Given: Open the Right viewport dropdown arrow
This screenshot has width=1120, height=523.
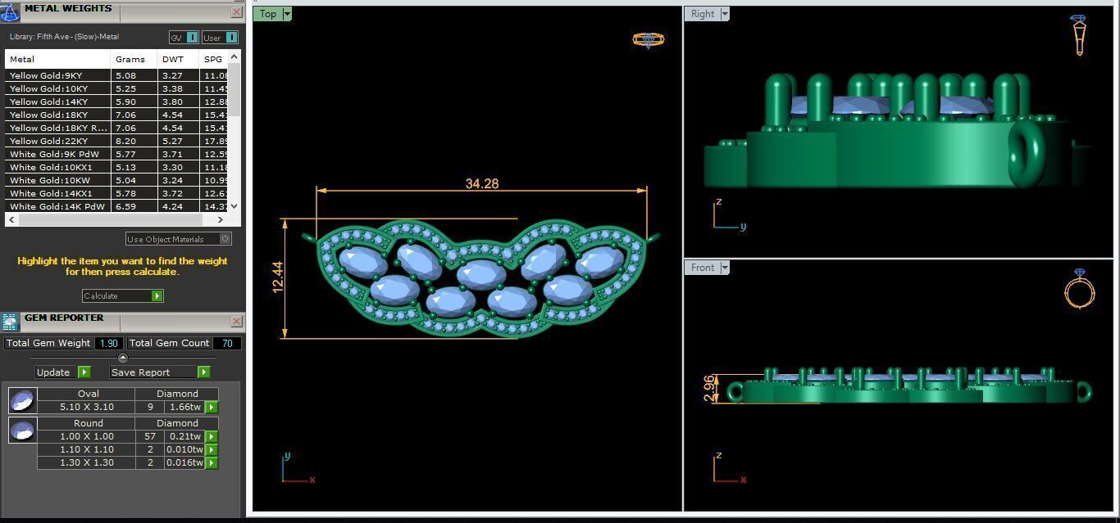Looking at the screenshot, I should [725, 14].
